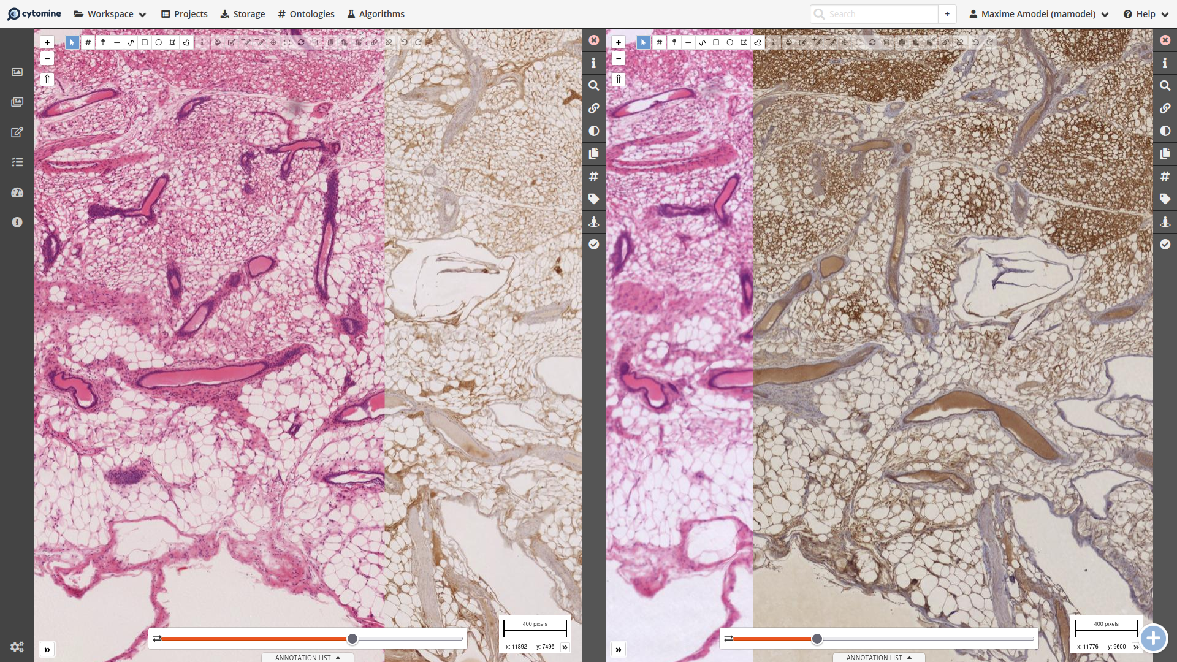Expand the Workspace dropdown menu
This screenshot has height=662, width=1177.
coord(110,14)
